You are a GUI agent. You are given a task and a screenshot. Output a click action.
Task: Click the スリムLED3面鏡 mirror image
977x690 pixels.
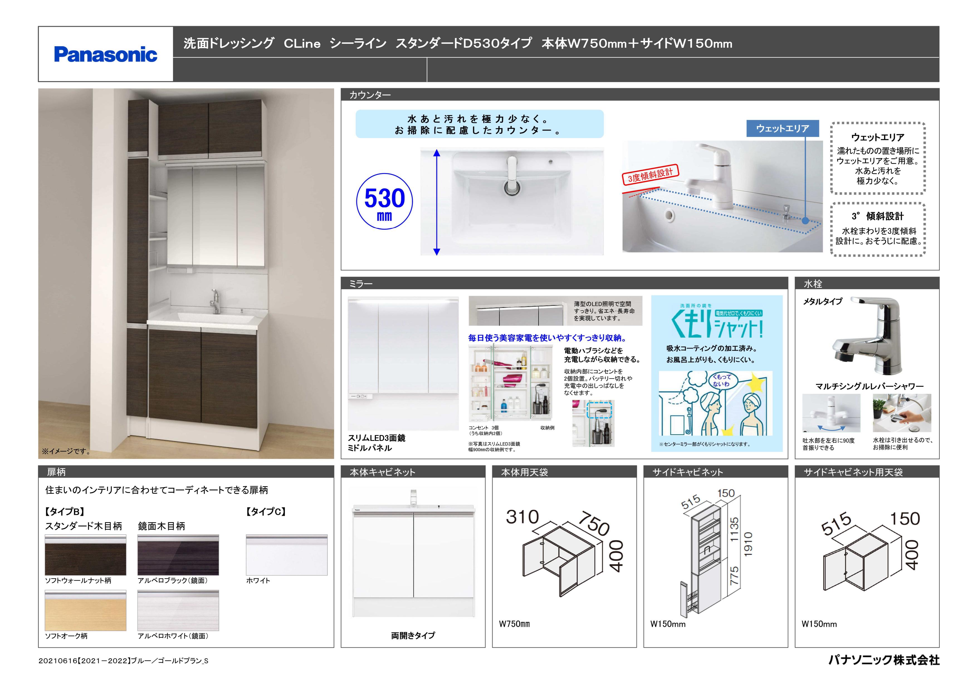pos(403,364)
